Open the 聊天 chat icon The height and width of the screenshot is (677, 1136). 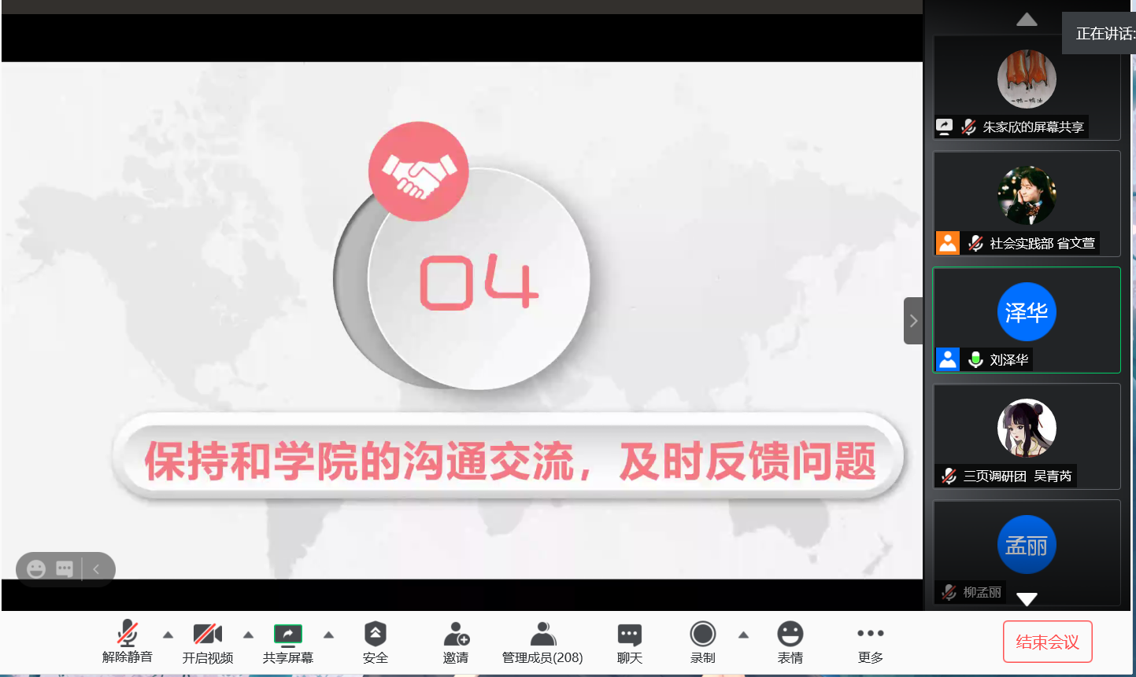coord(629,635)
